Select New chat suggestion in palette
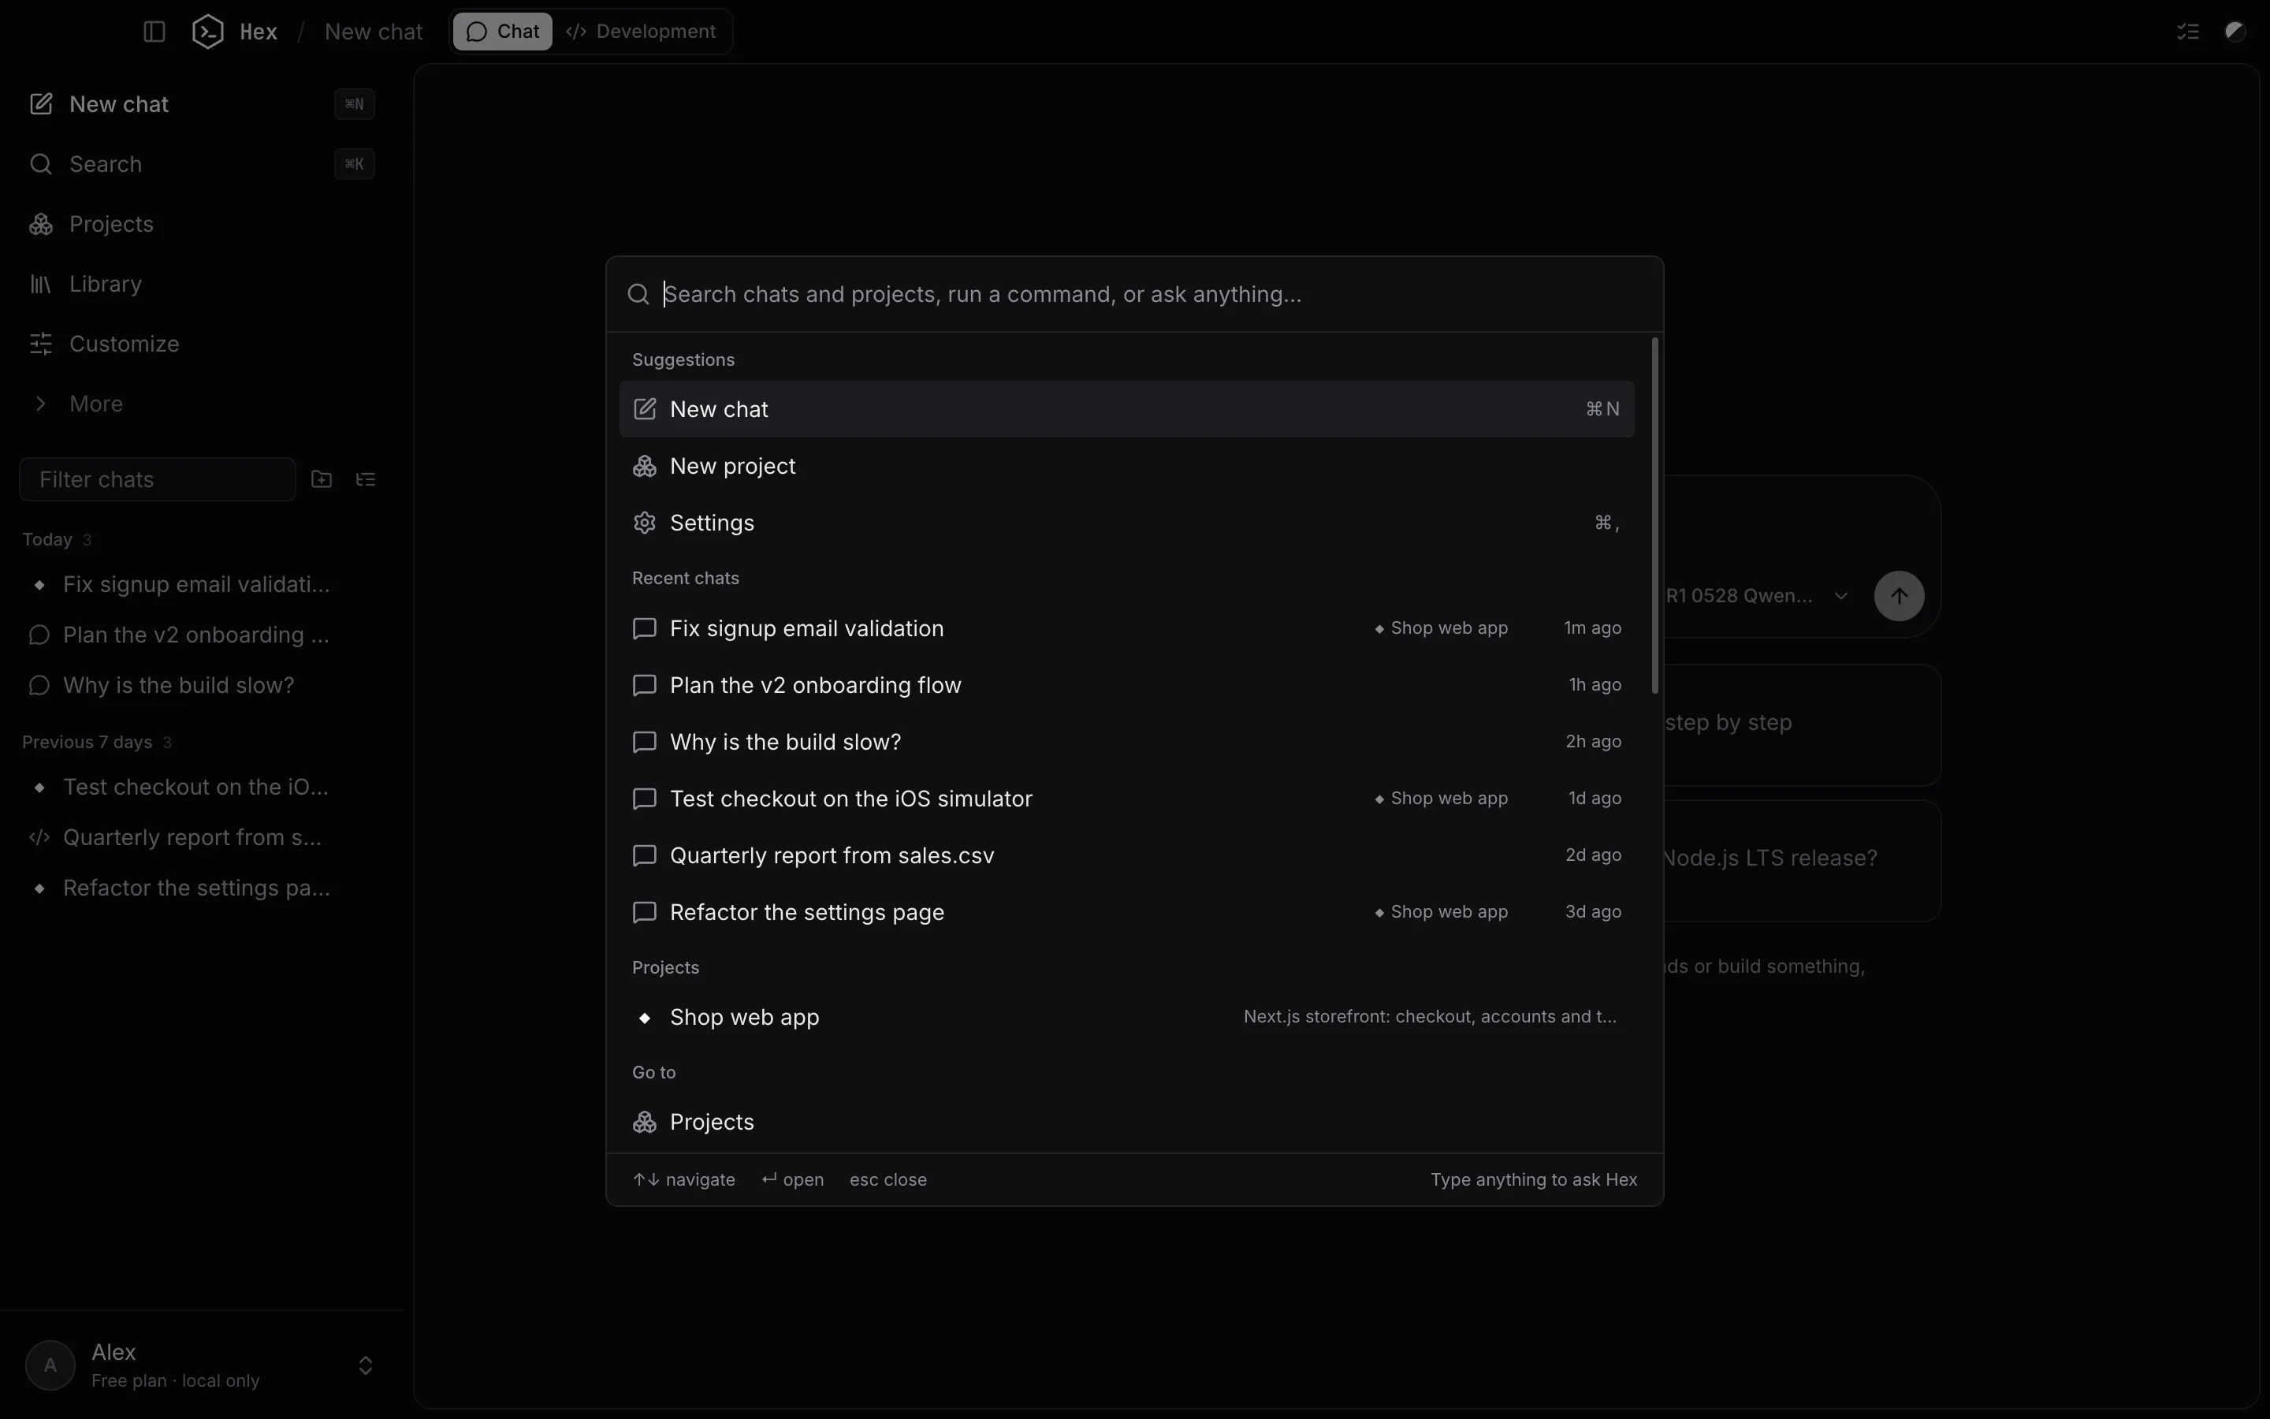 click(1126, 409)
